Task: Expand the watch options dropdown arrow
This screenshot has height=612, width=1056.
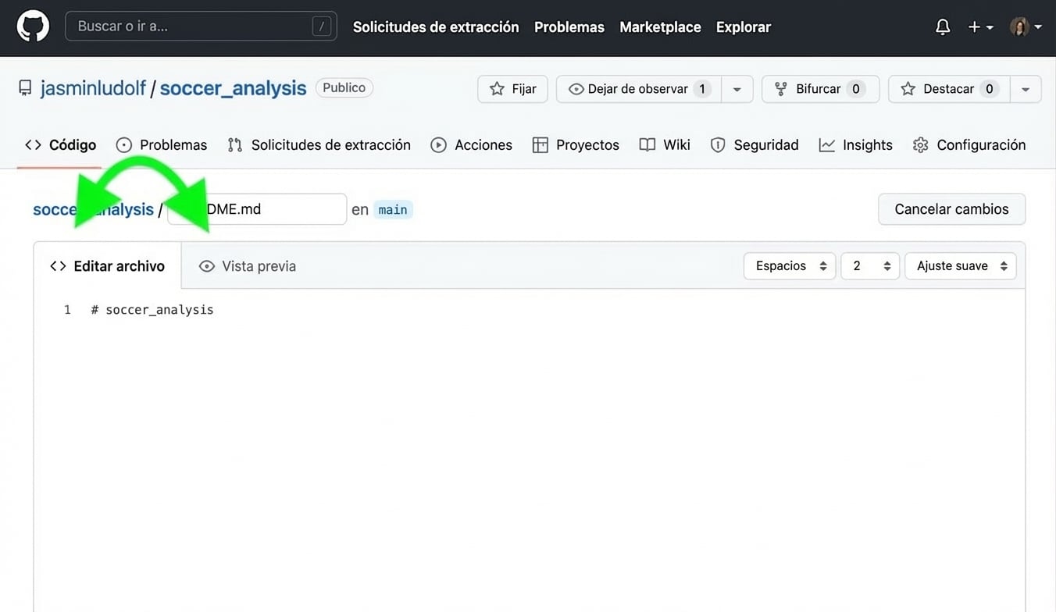Action: (x=737, y=89)
